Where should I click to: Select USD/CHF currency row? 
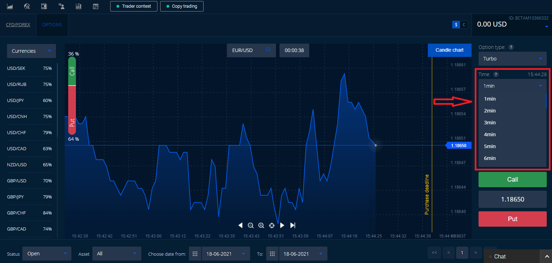click(x=29, y=133)
